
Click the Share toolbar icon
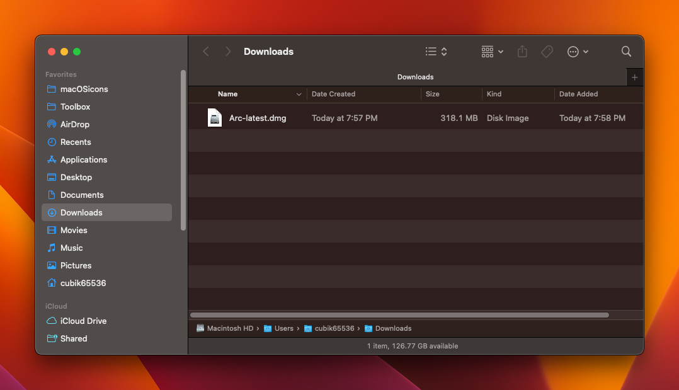point(522,52)
